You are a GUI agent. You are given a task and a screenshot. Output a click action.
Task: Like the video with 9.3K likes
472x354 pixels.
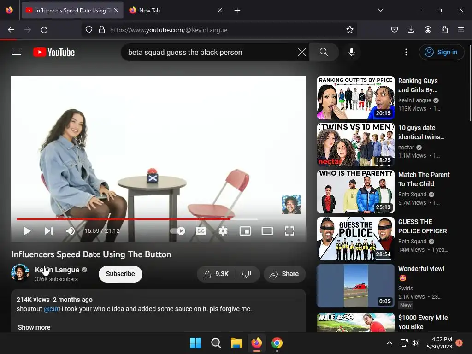pyautogui.click(x=216, y=274)
